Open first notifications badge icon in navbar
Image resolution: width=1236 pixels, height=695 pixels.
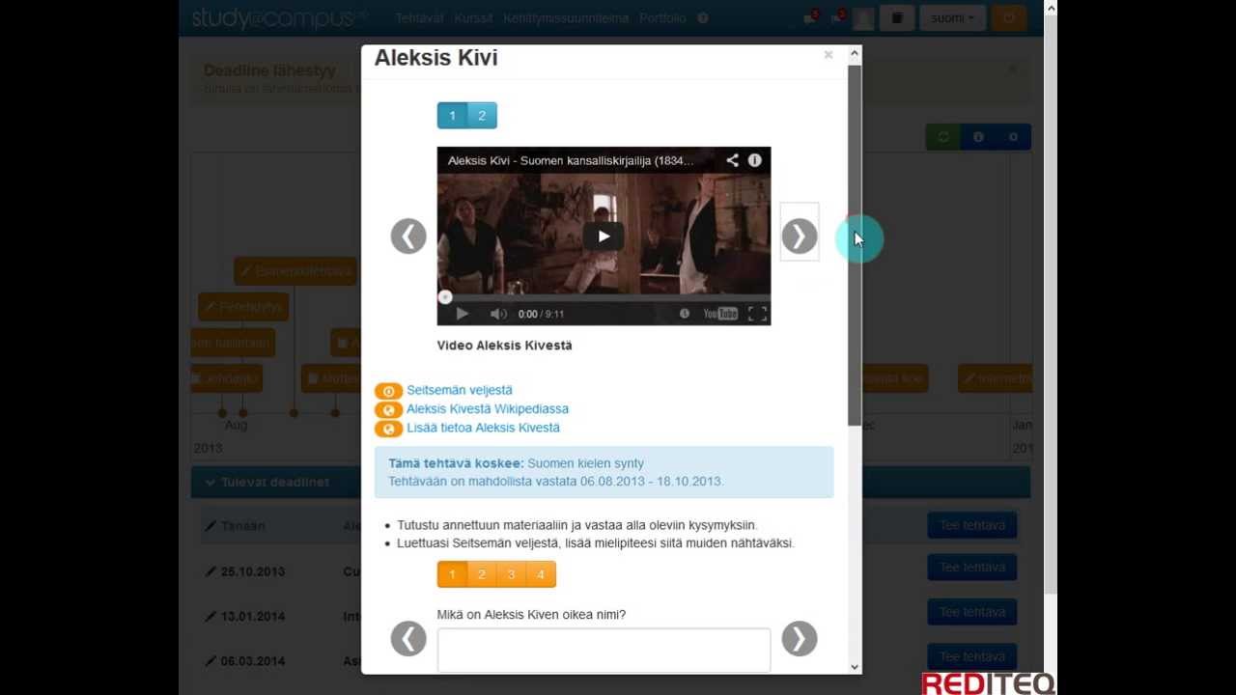(810, 17)
